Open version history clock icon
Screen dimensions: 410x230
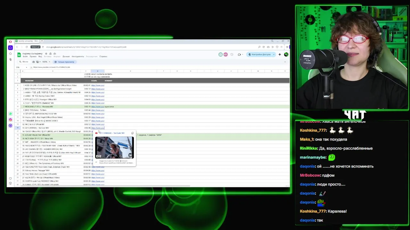(232, 54)
